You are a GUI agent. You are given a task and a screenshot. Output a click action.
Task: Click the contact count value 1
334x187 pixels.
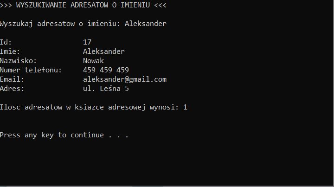(185, 107)
